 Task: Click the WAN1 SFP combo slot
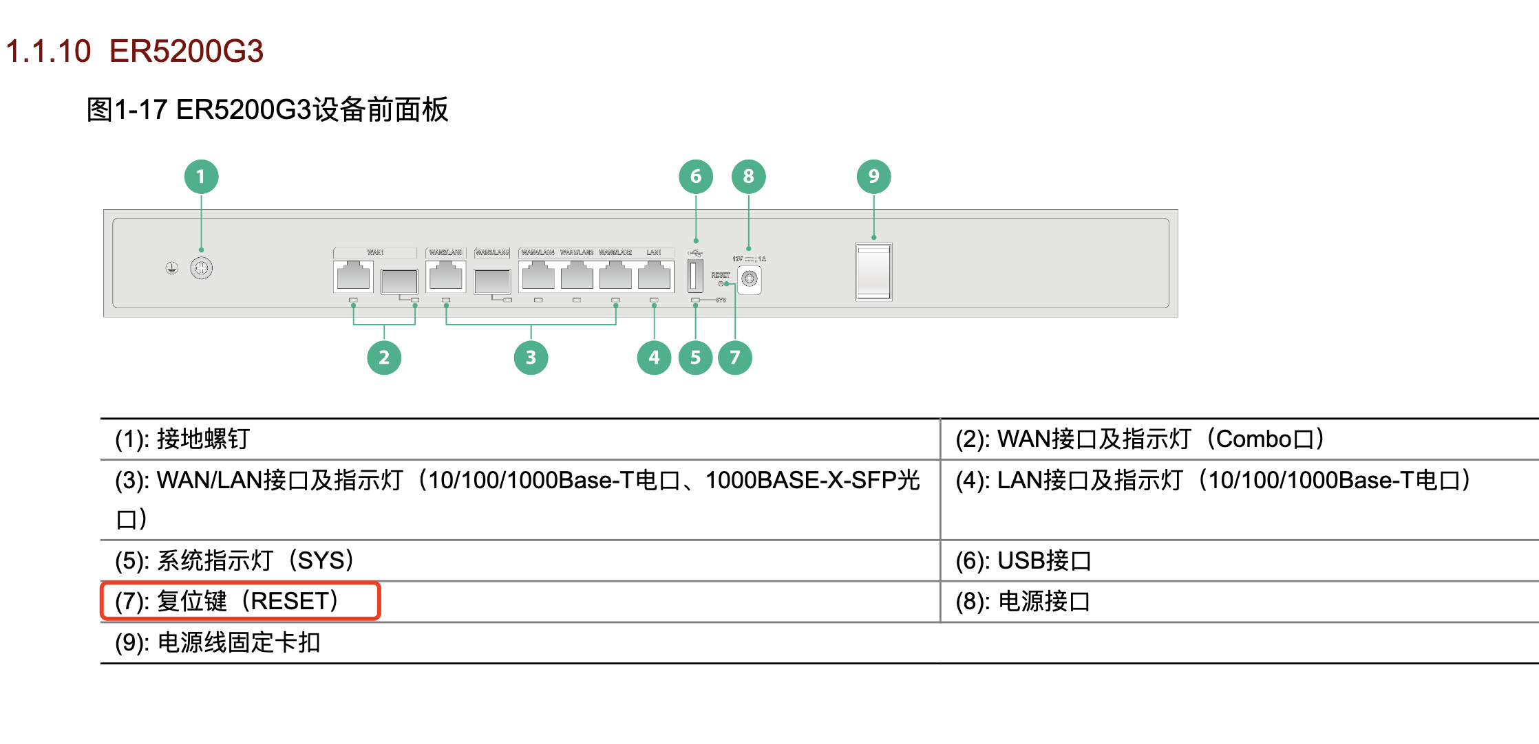tap(399, 281)
